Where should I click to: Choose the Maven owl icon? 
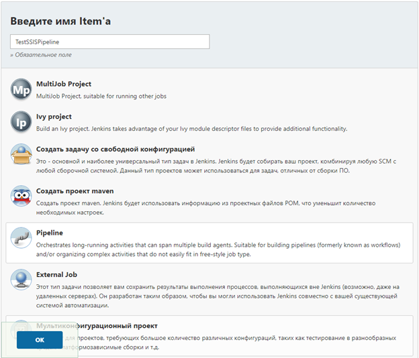[x=21, y=196]
